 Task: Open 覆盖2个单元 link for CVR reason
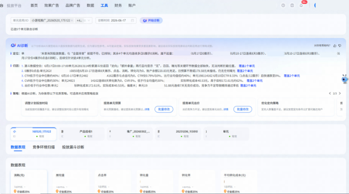pos(255,81)
